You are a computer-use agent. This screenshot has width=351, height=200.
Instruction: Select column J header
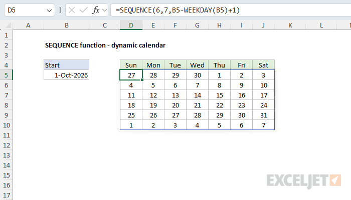click(x=263, y=25)
